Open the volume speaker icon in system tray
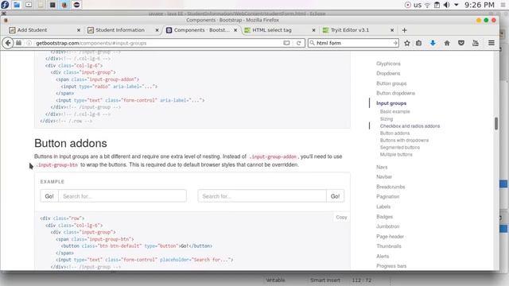Screen dimensions: 509x286 click(447, 5)
